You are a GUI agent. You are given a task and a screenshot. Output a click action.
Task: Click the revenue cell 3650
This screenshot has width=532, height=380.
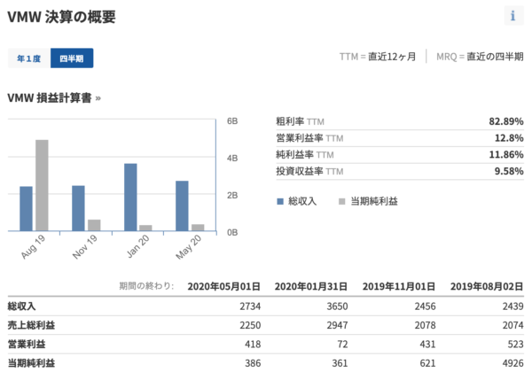point(337,306)
